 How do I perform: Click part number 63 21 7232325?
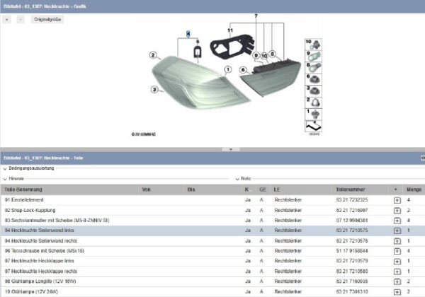click(352, 200)
